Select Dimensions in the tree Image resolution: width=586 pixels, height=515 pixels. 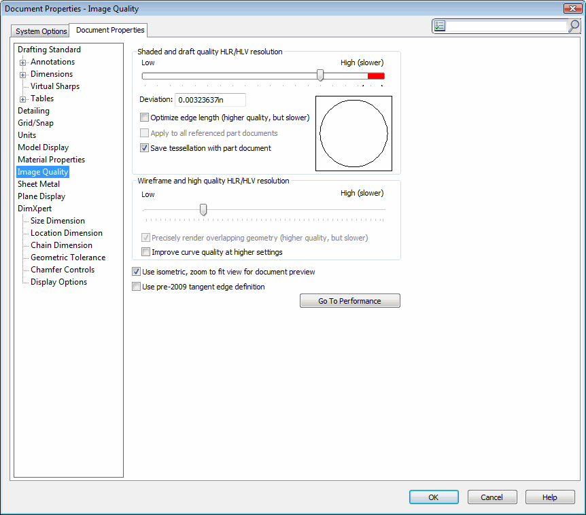click(x=52, y=74)
